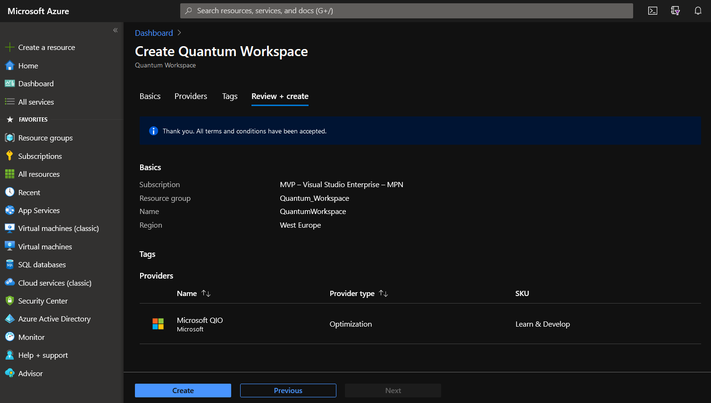Click the Create a resource plus icon
The image size is (711, 403).
[x=9, y=47]
